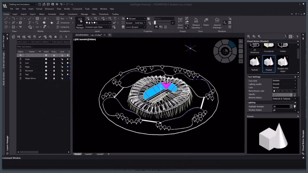
Task: Open the ByLayer line color dropdown
Action: point(136,18)
